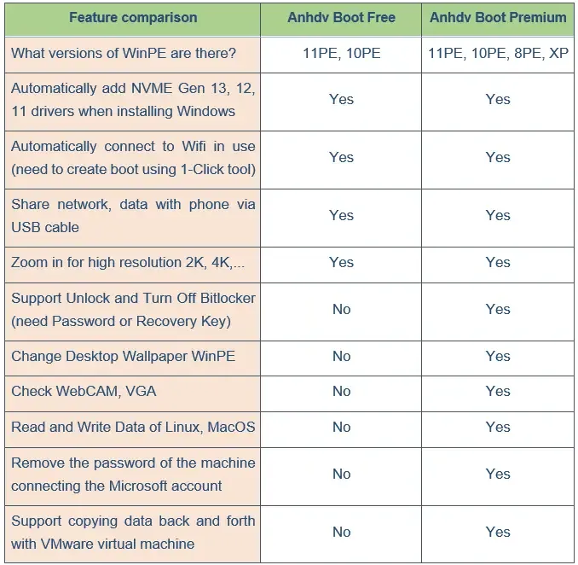Click the NVME drivers feature description
The image size is (578, 565).
(133, 100)
